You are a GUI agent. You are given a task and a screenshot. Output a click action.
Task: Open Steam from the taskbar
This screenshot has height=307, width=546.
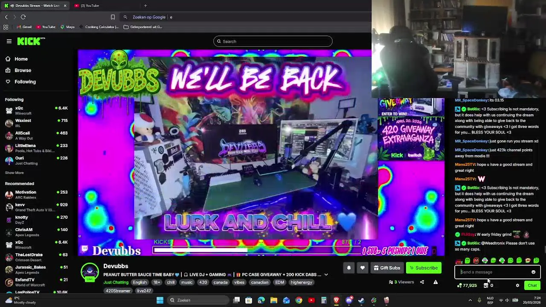click(x=361, y=300)
